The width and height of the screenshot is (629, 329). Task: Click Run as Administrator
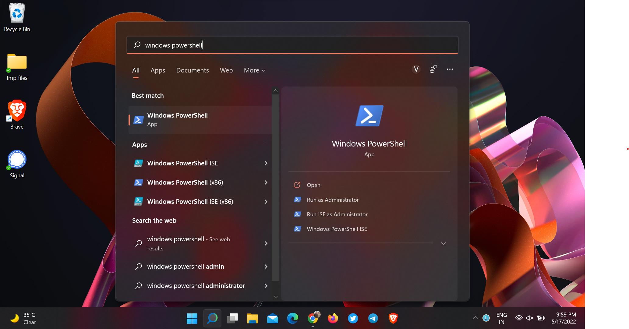[333, 200]
